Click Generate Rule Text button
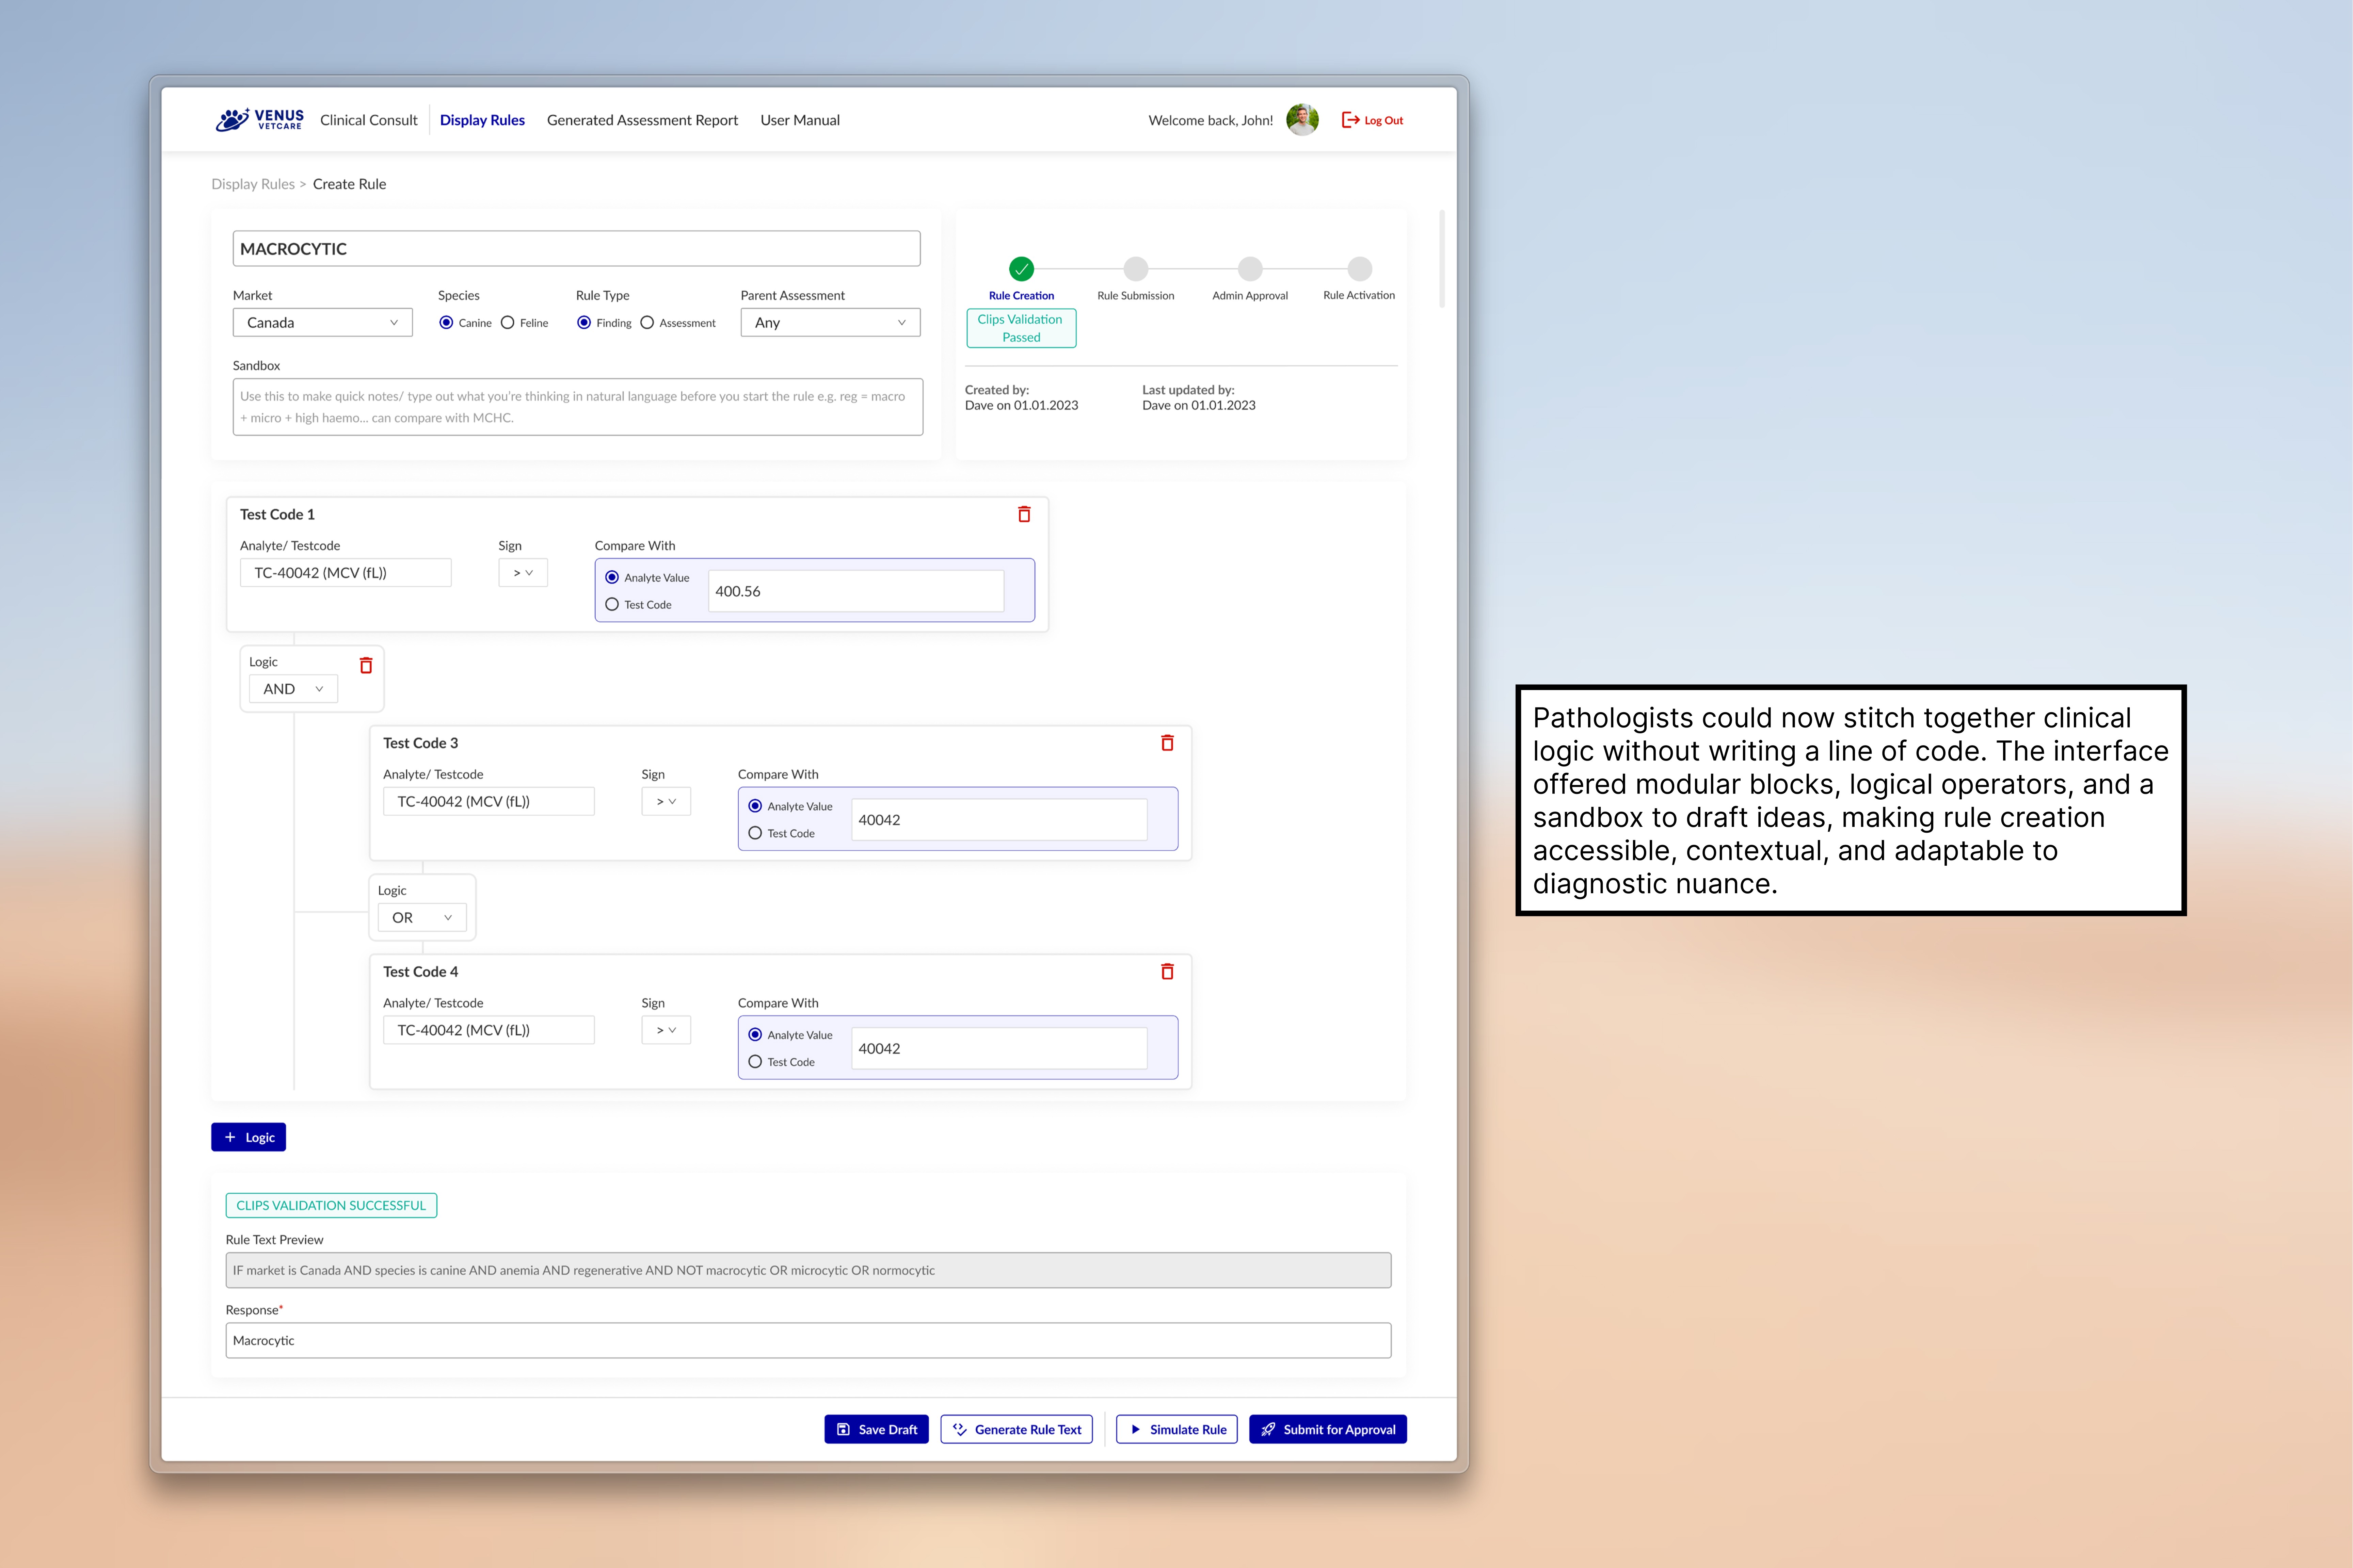Viewport: 2353px width, 1568px height. pos(1017,1430)
